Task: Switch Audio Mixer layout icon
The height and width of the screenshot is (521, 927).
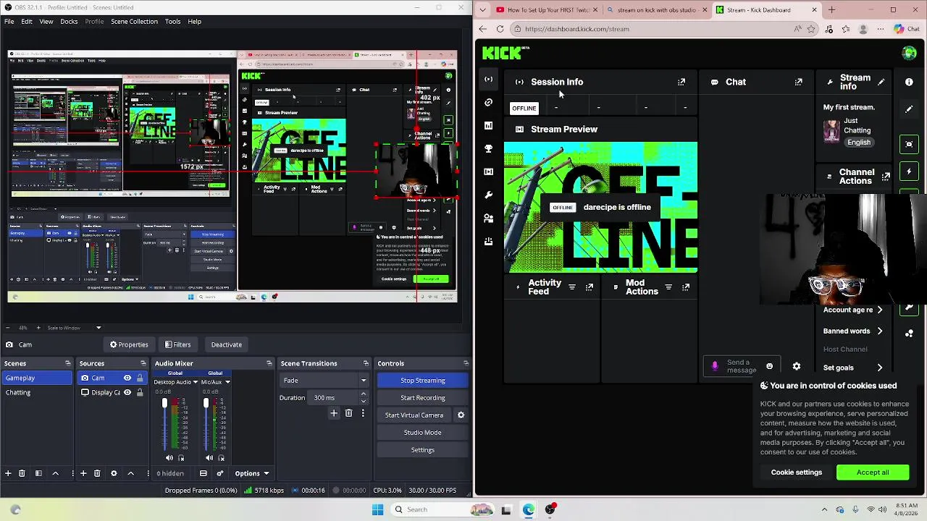Action: point(204,473)
